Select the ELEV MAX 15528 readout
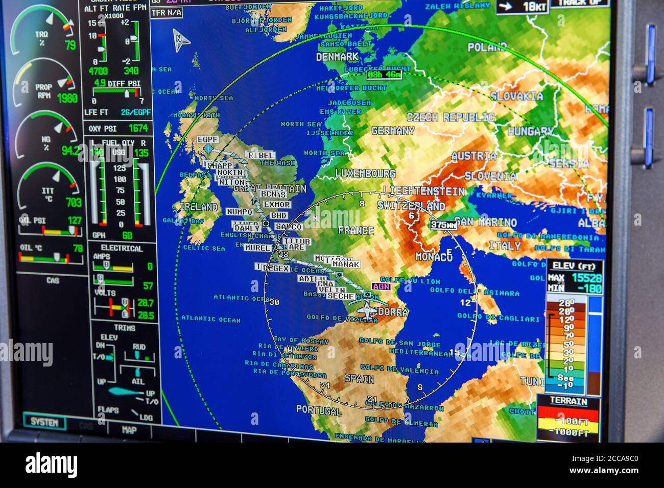 coord(575,278)
